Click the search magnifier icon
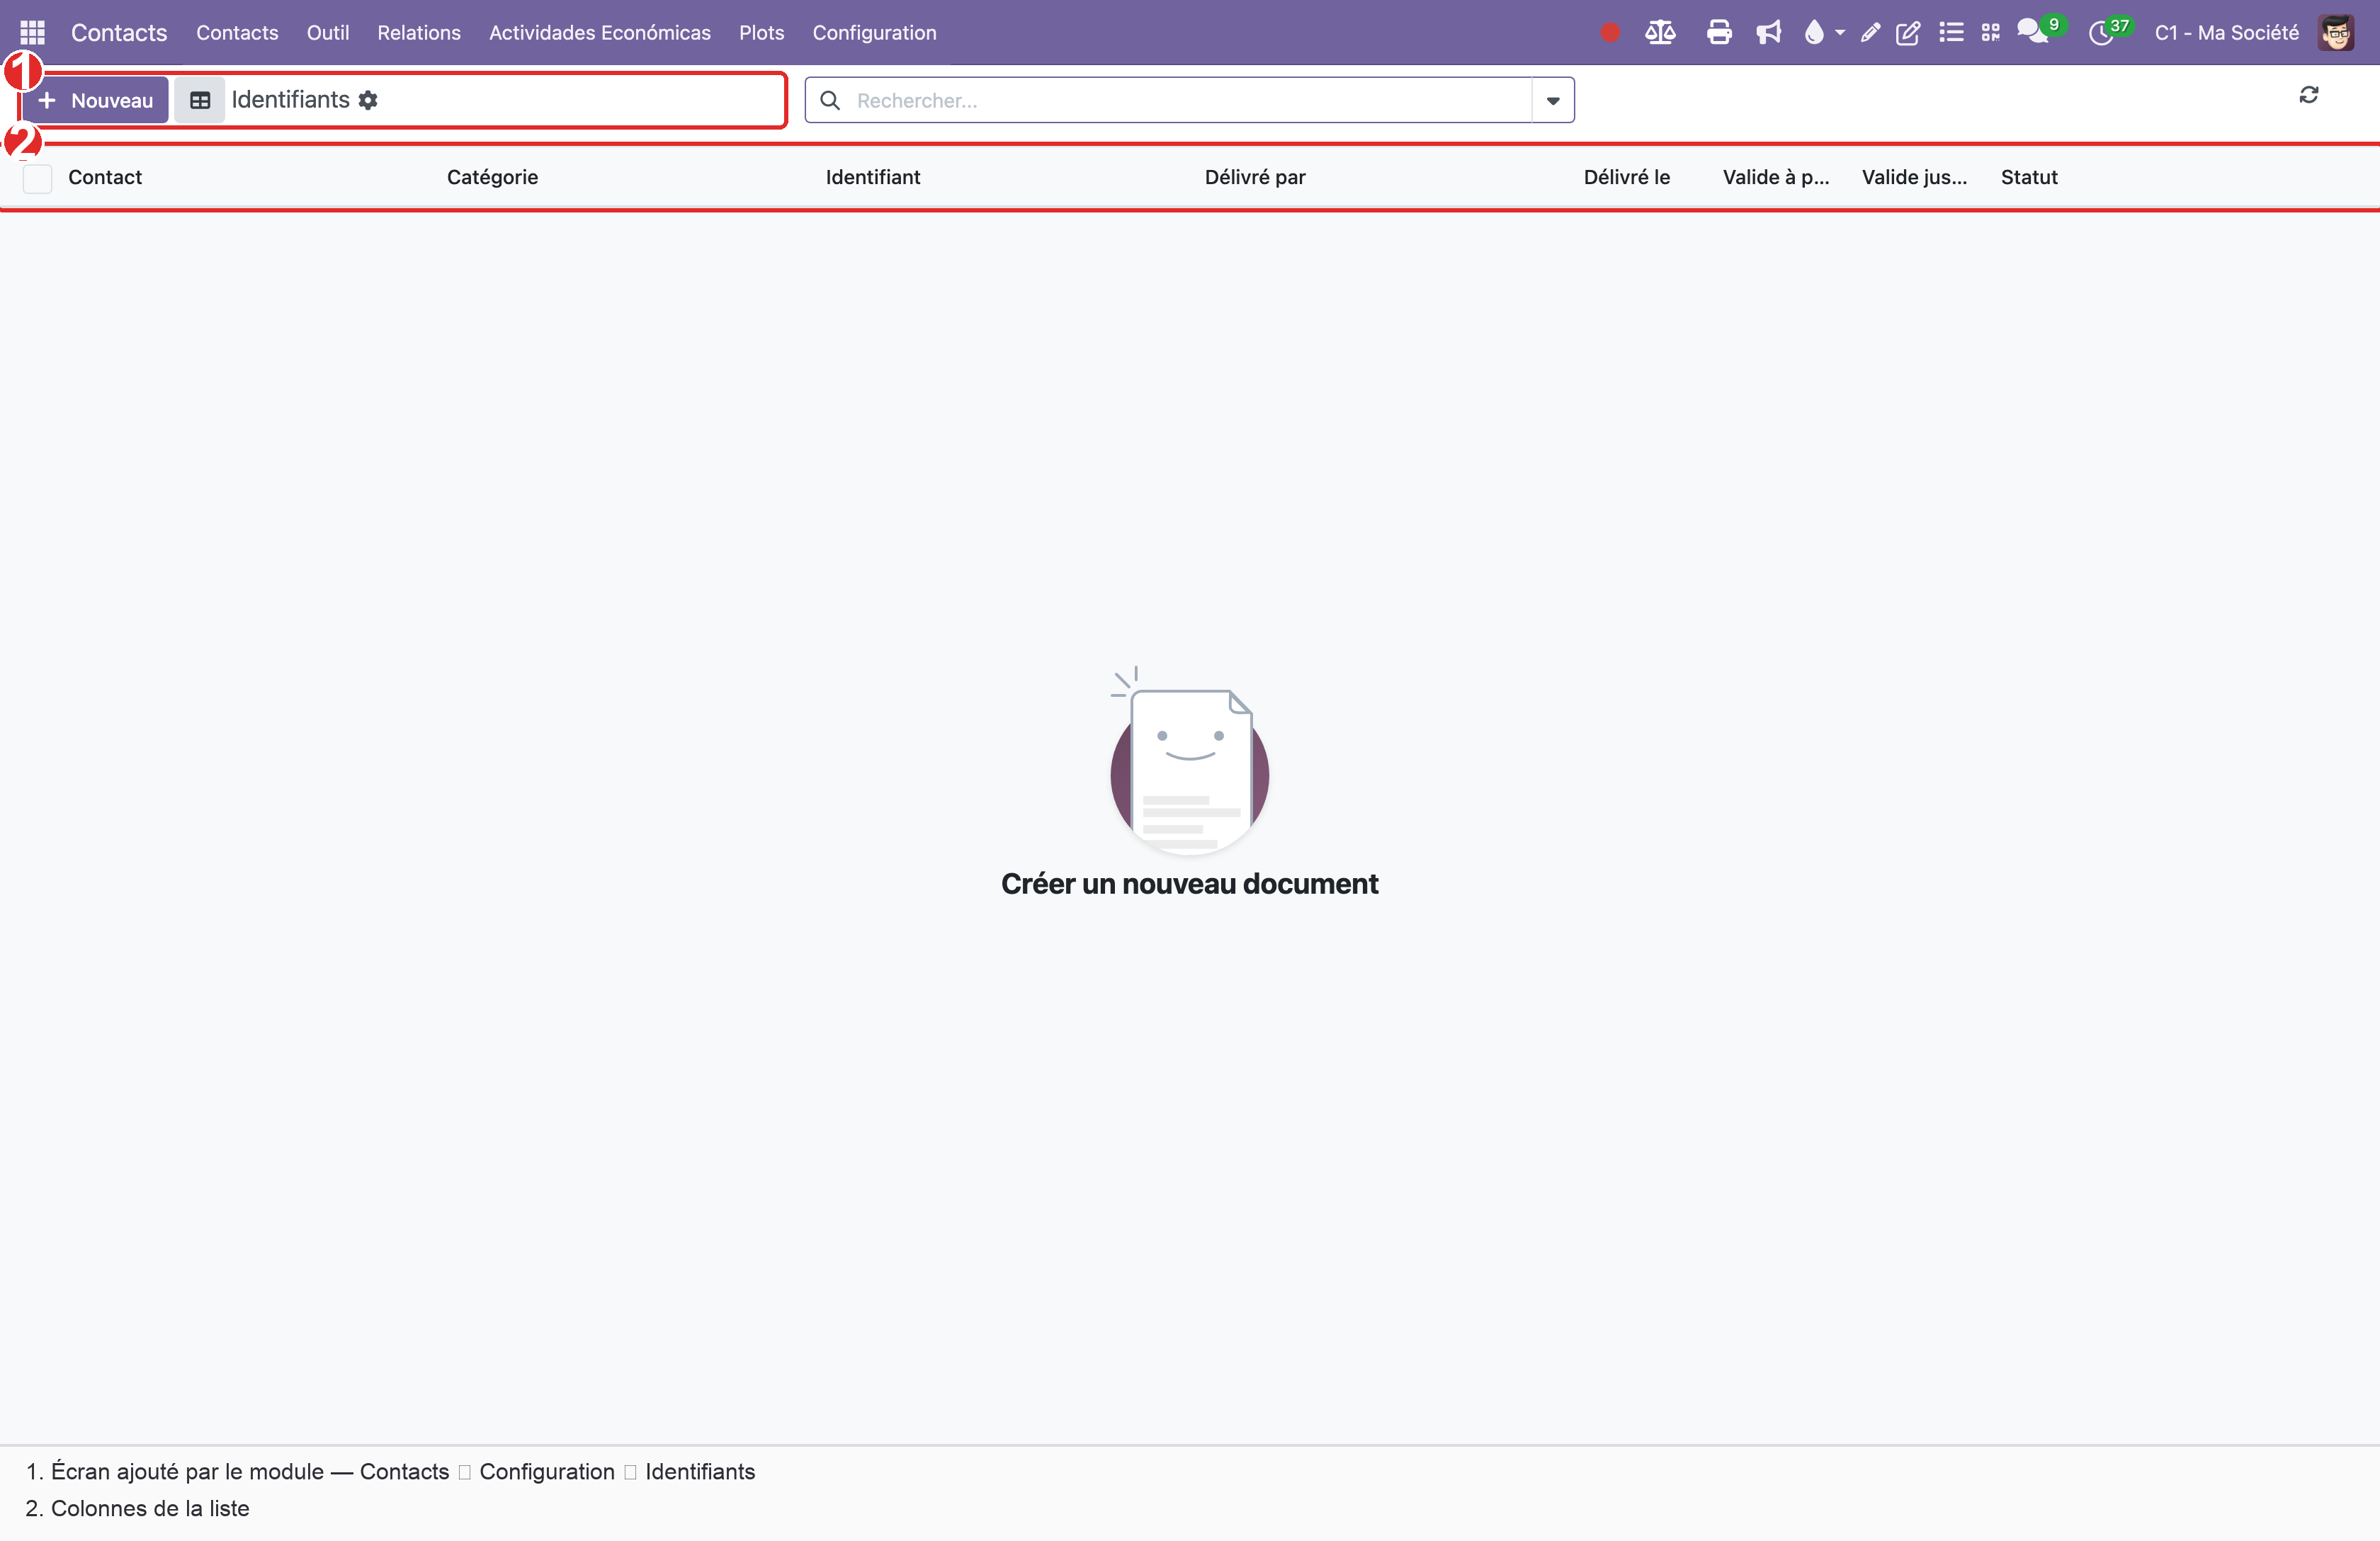Screen dimensions: 2380x1541 click(x=829, y=100)
